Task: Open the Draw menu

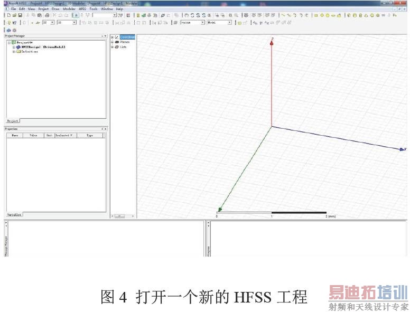Action: [55, 9]
